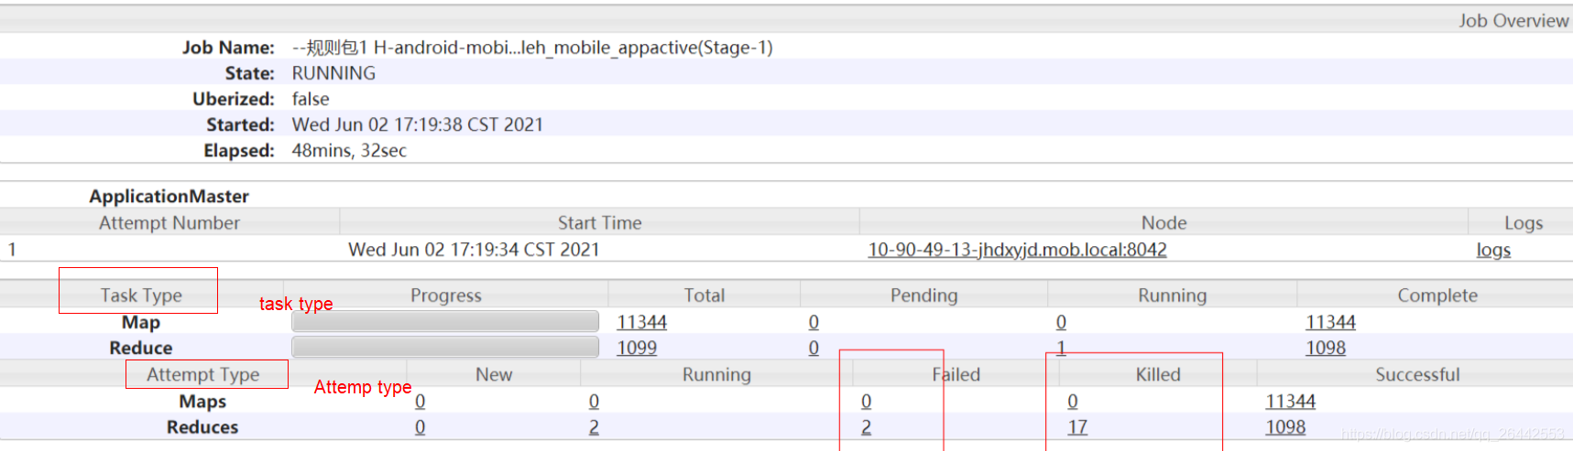Click the Map task progress bar
The image size is (1573, 451).
[x=445, y=321]
